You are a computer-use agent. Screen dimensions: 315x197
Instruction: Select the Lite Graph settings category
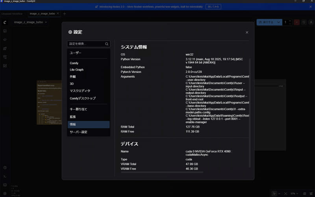[89, 70]
